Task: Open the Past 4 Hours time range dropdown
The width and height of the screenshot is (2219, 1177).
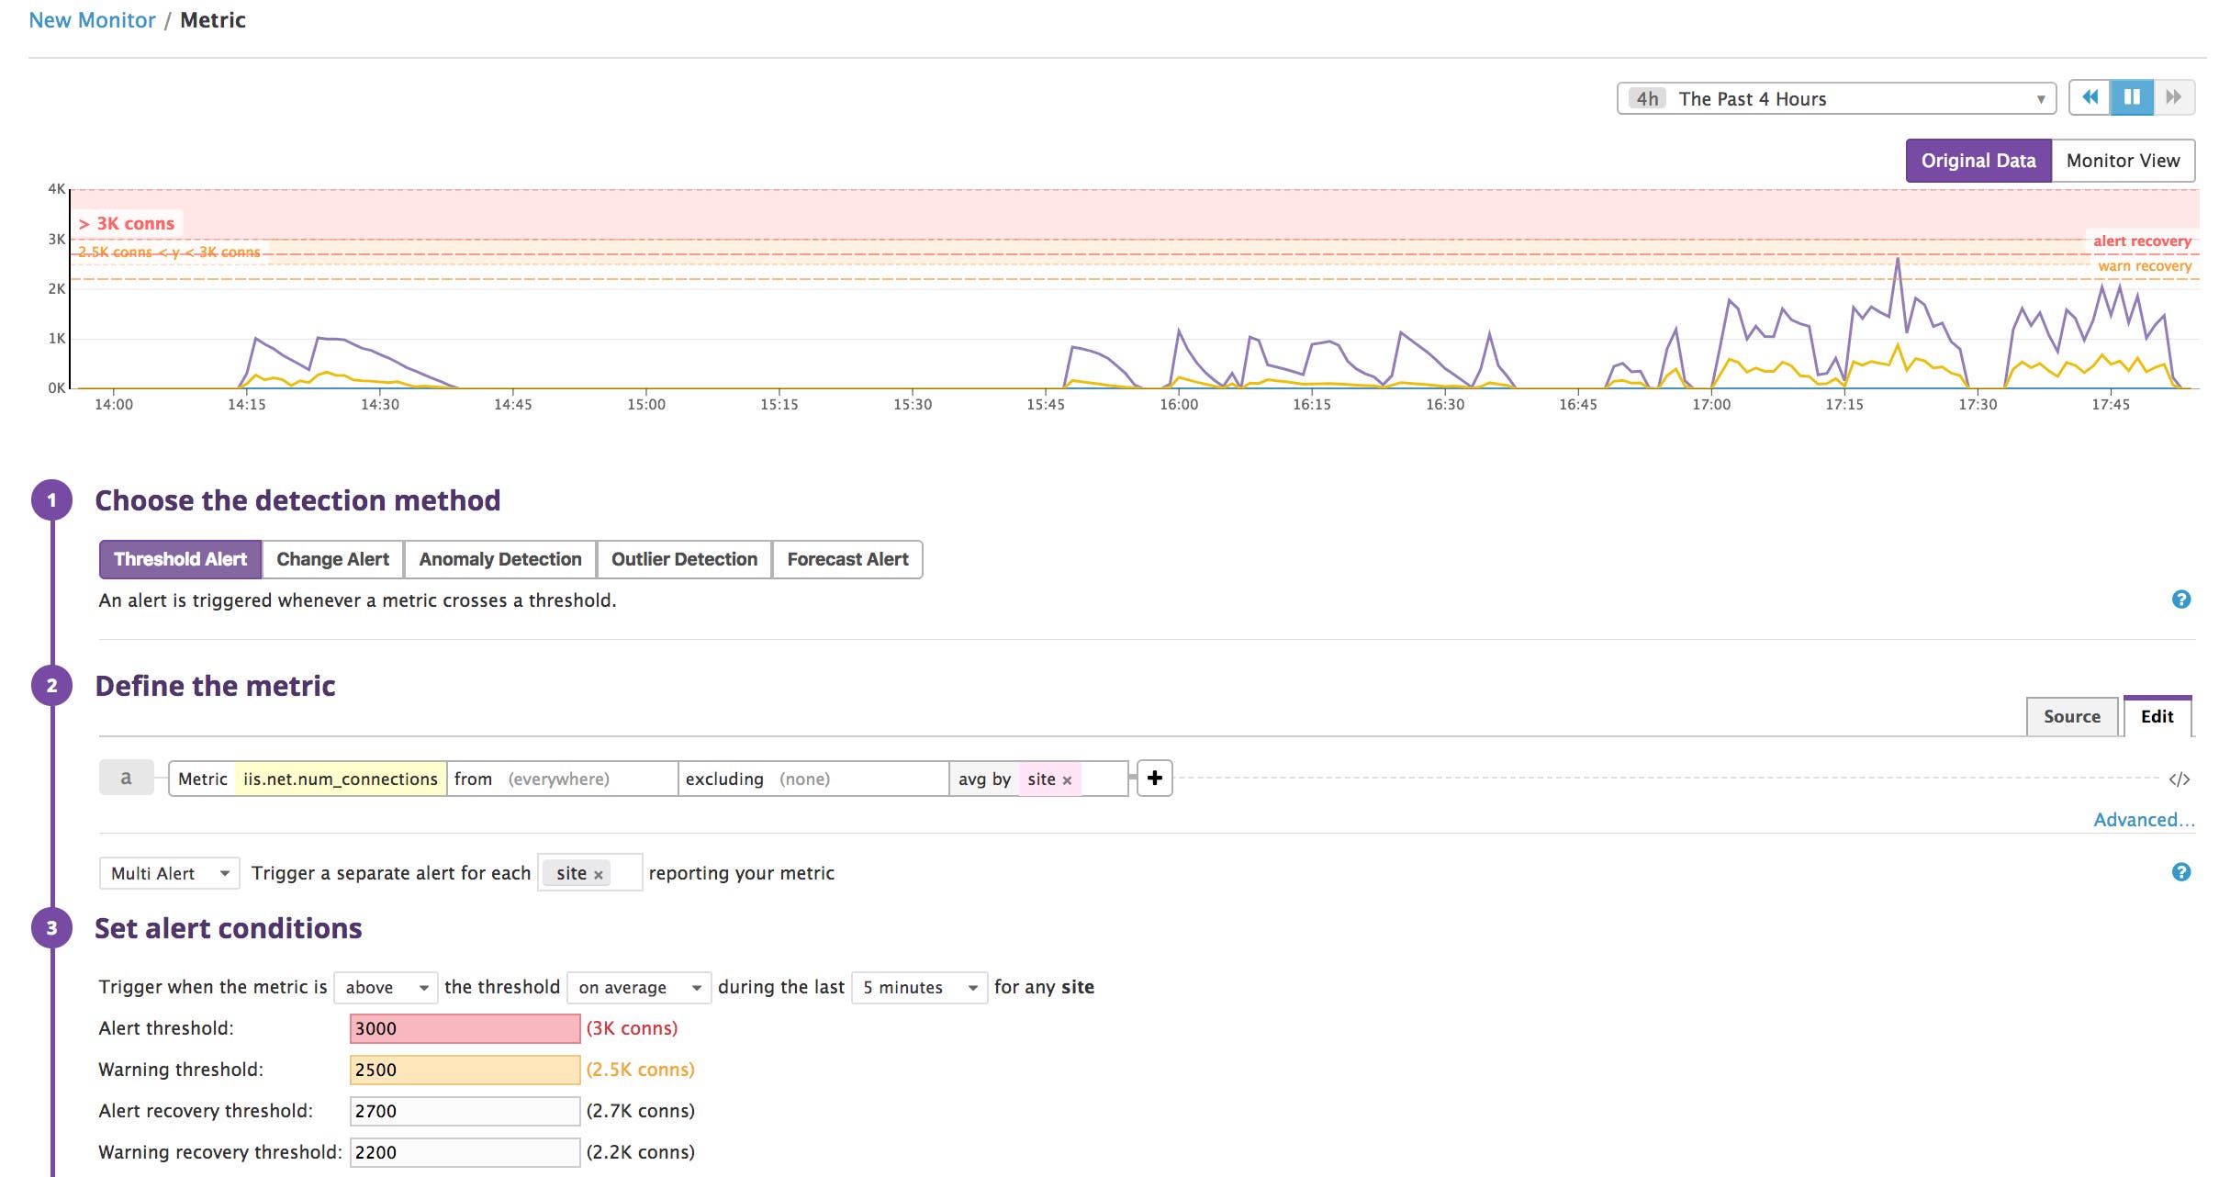Action: coord(1834,98)
